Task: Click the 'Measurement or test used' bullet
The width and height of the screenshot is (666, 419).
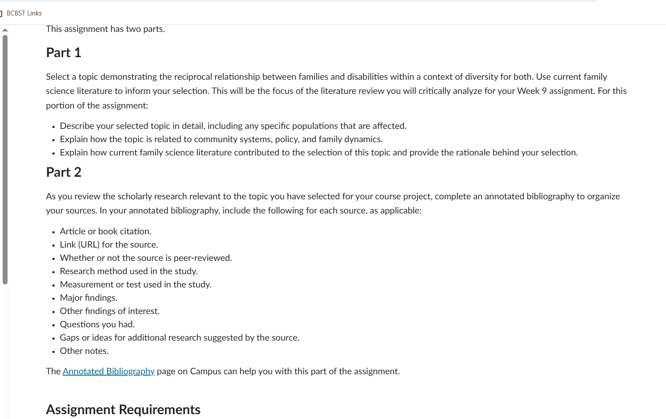Action: 135,284
